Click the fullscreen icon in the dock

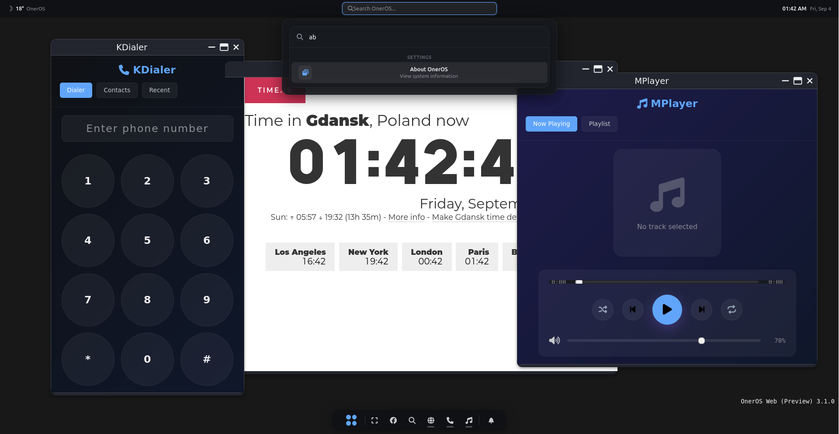(374, 420)
